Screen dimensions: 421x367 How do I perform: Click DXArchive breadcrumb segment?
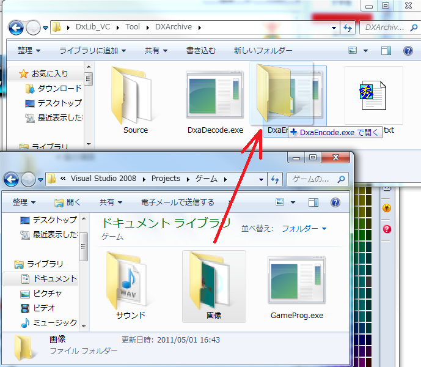click(174, 27)
